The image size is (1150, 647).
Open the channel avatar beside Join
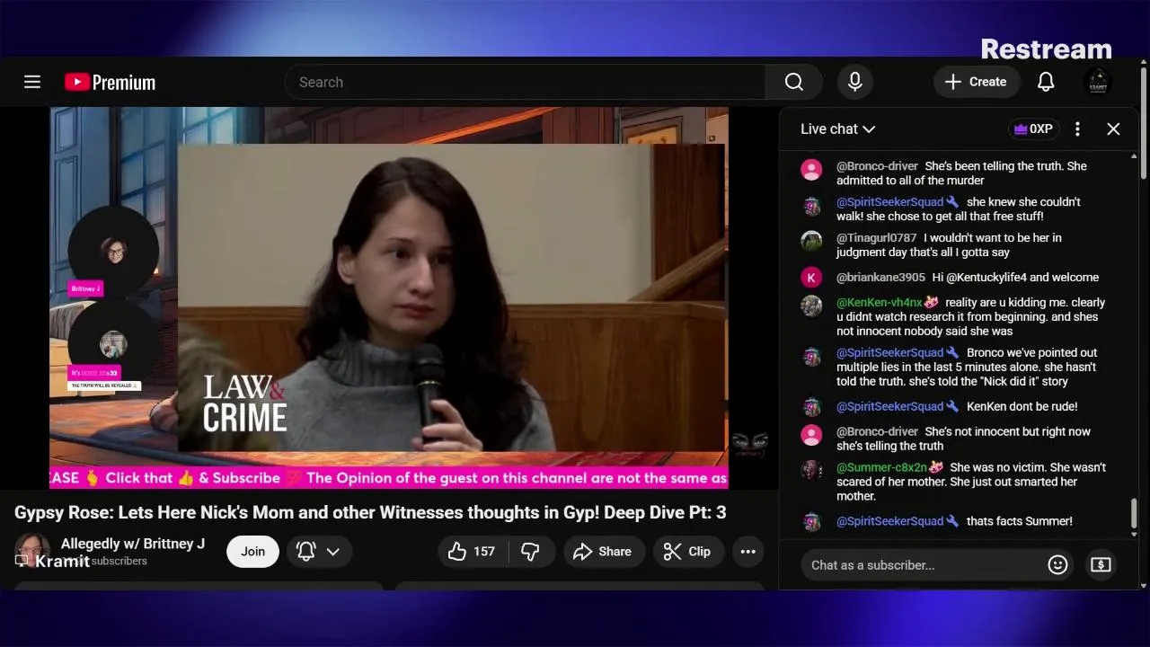pos(32,551)
